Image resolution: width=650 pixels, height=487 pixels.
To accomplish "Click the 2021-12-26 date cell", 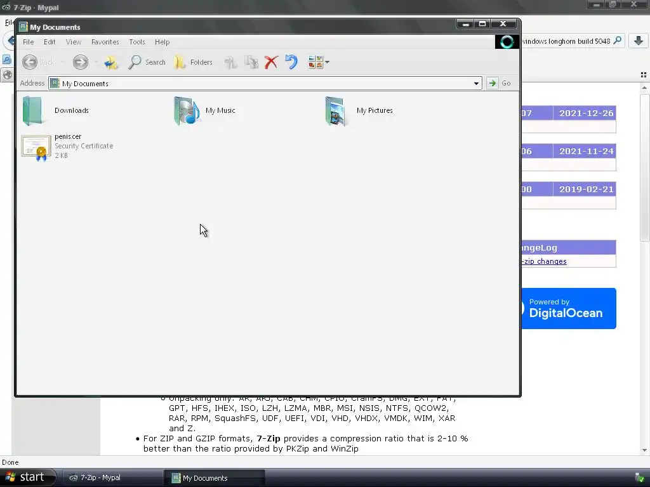I will click(586, 113).
